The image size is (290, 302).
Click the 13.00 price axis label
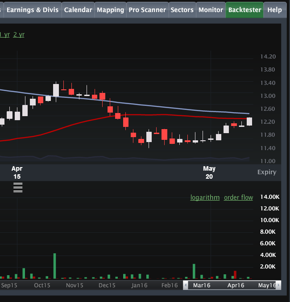268,96
